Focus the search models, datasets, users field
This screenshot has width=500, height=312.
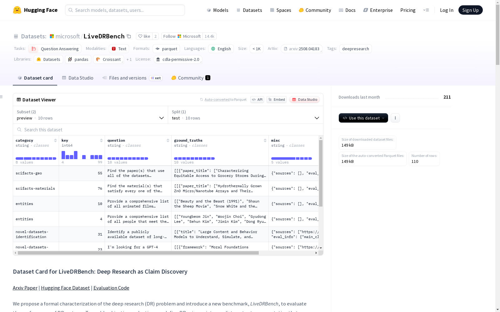pyautogui.click(x=125, y=10)
